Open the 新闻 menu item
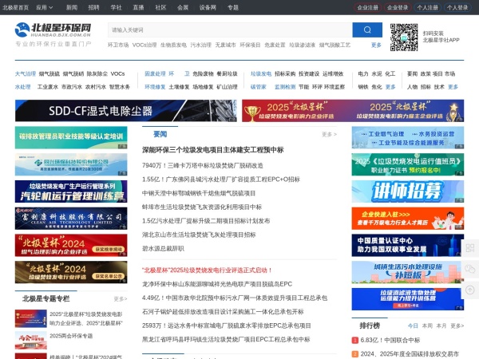 tap(72, 7)
